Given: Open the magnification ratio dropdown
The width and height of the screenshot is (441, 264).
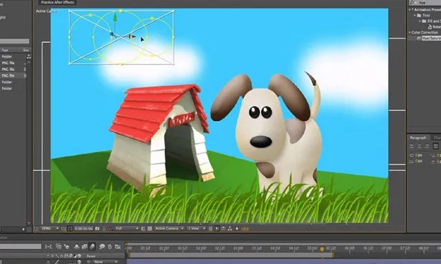Looking at the screenshot, I should [x=50, y=229].
